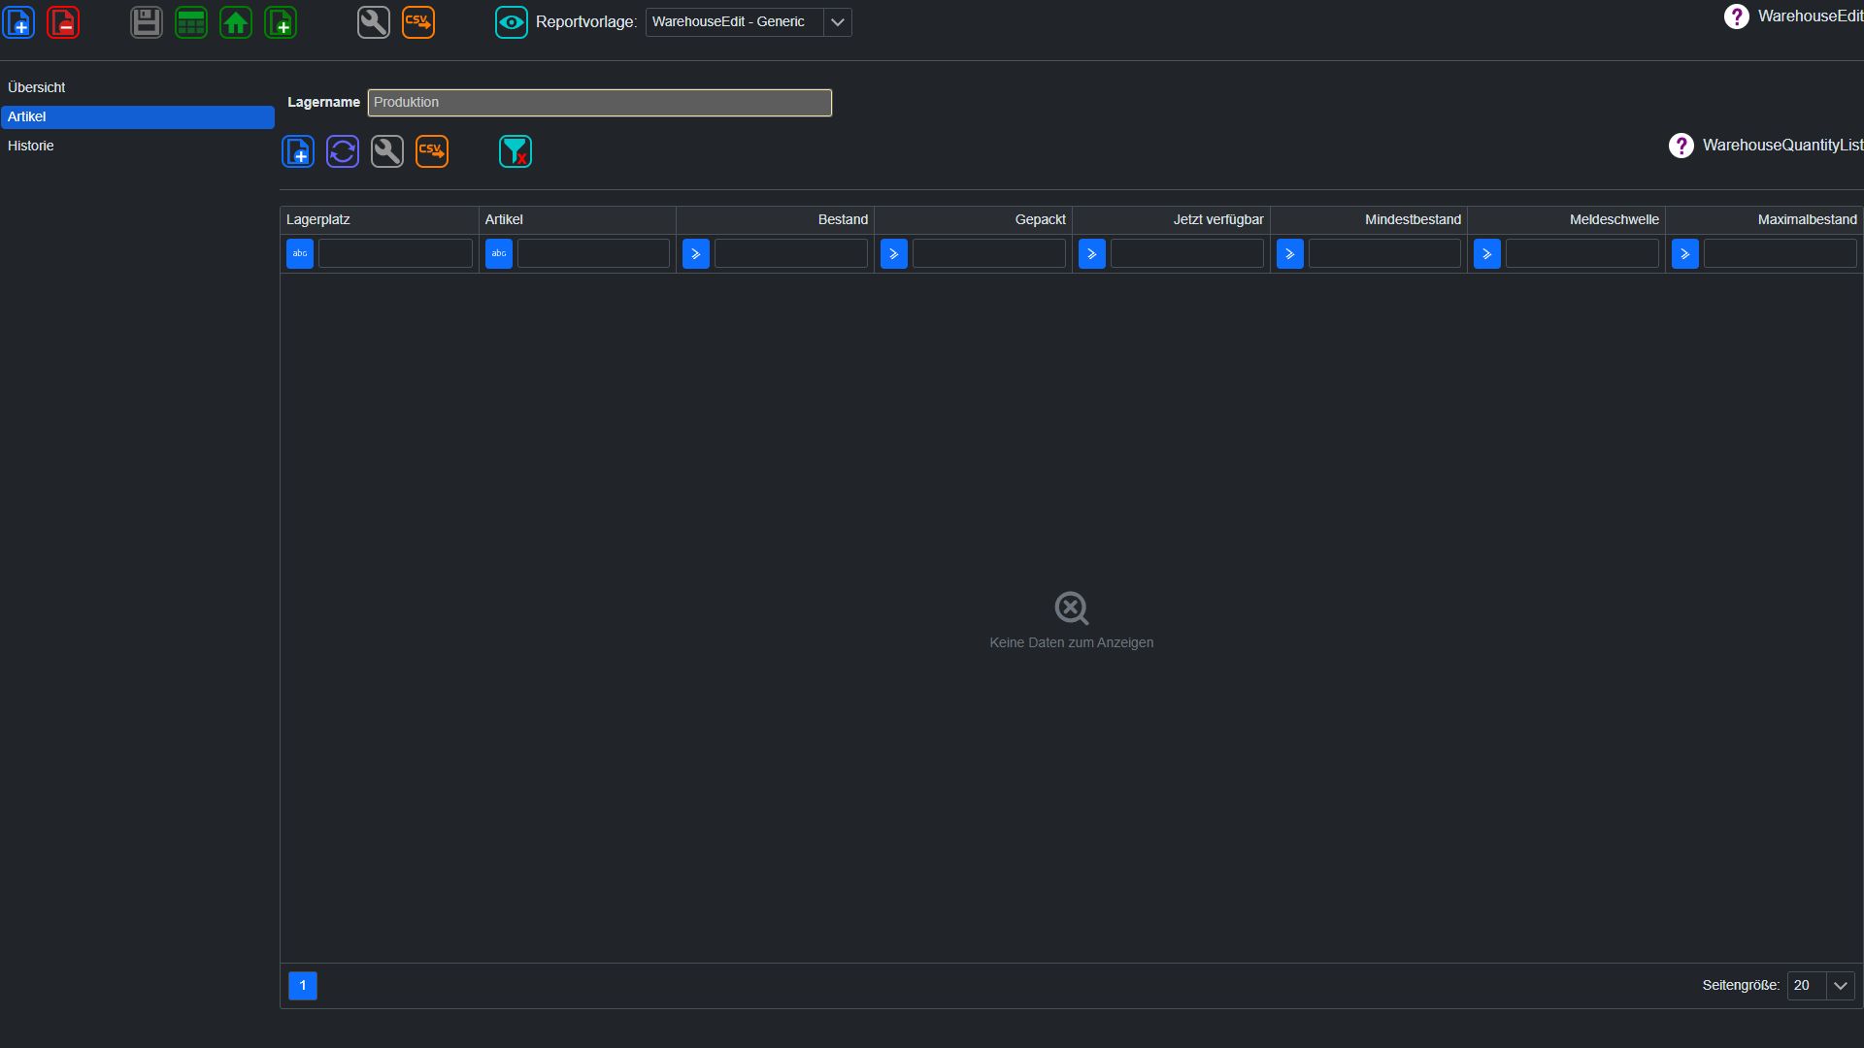Go to page 1 in pager
Image resolution: width=1864 pixels, height=1048 pixels.
(303, 985)
